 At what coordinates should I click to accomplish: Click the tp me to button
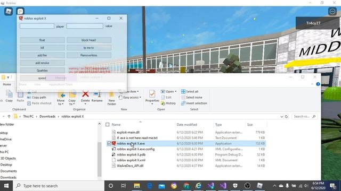pyautogui.click(x=89, y=48)
